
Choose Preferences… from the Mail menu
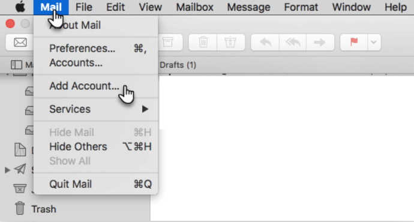click(96, 49)
